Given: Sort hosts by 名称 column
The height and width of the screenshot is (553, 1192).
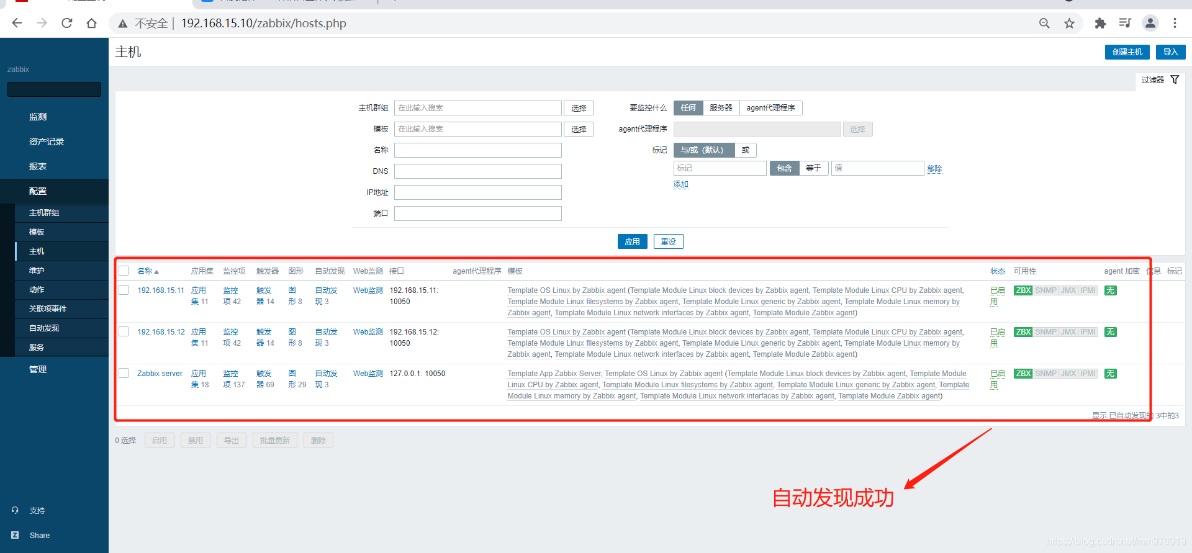Looking at the screenshot, I should (x=148, y=271).
